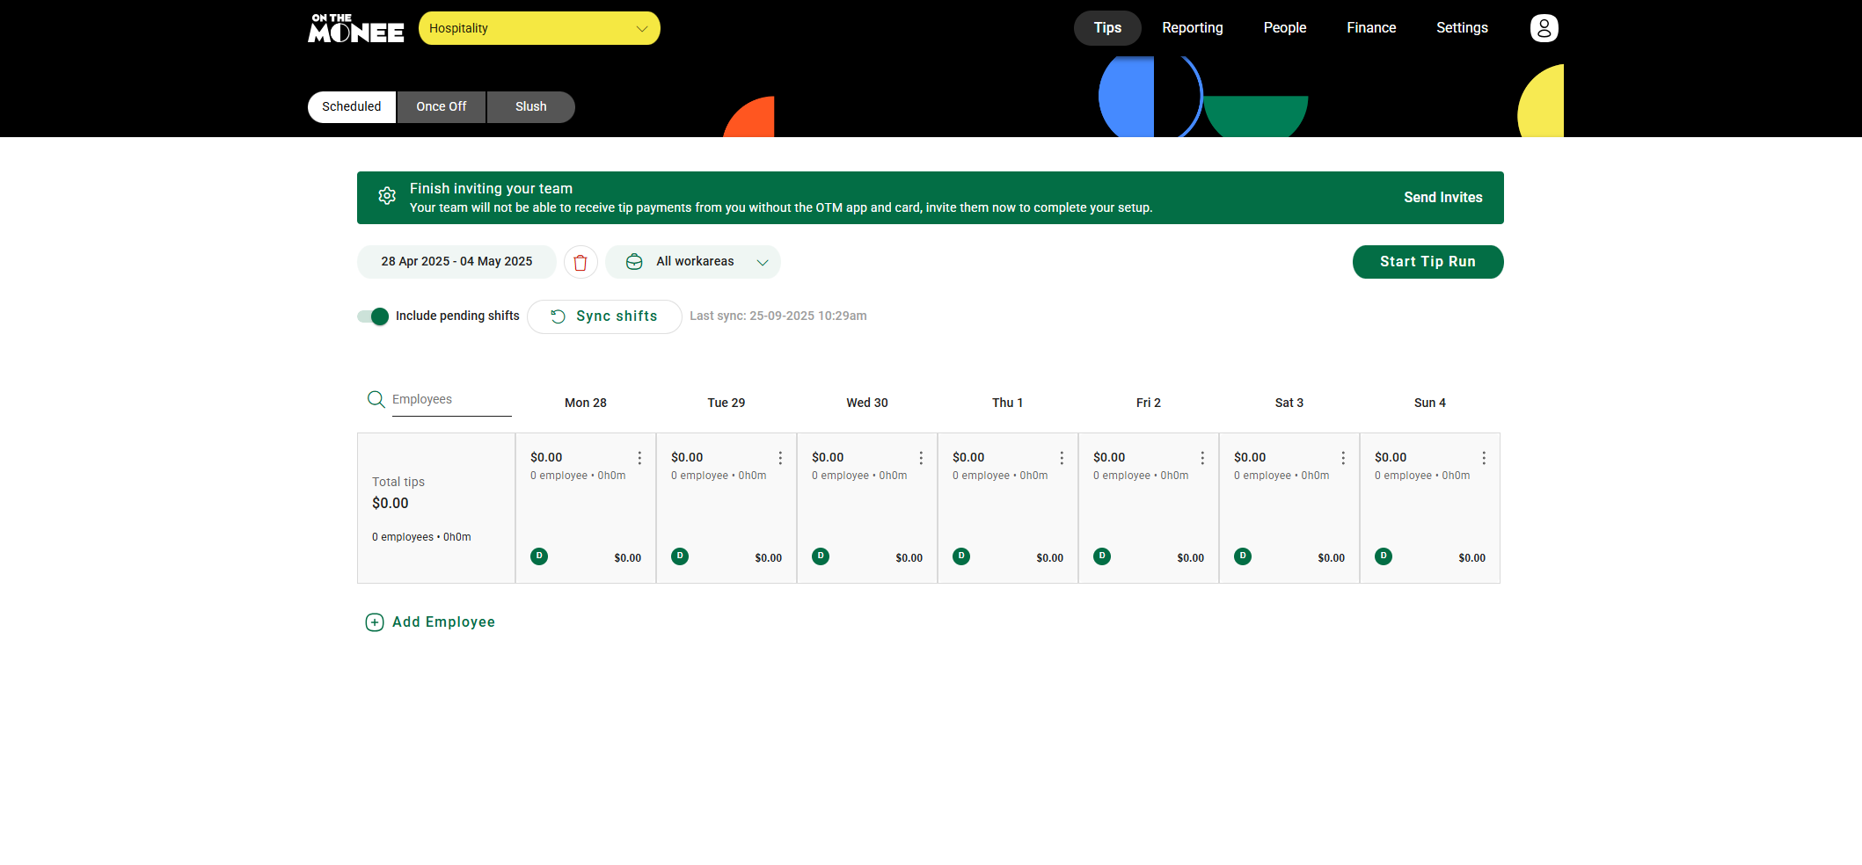Open the 28 Apr - 04 May date range picker

[456, 262]
